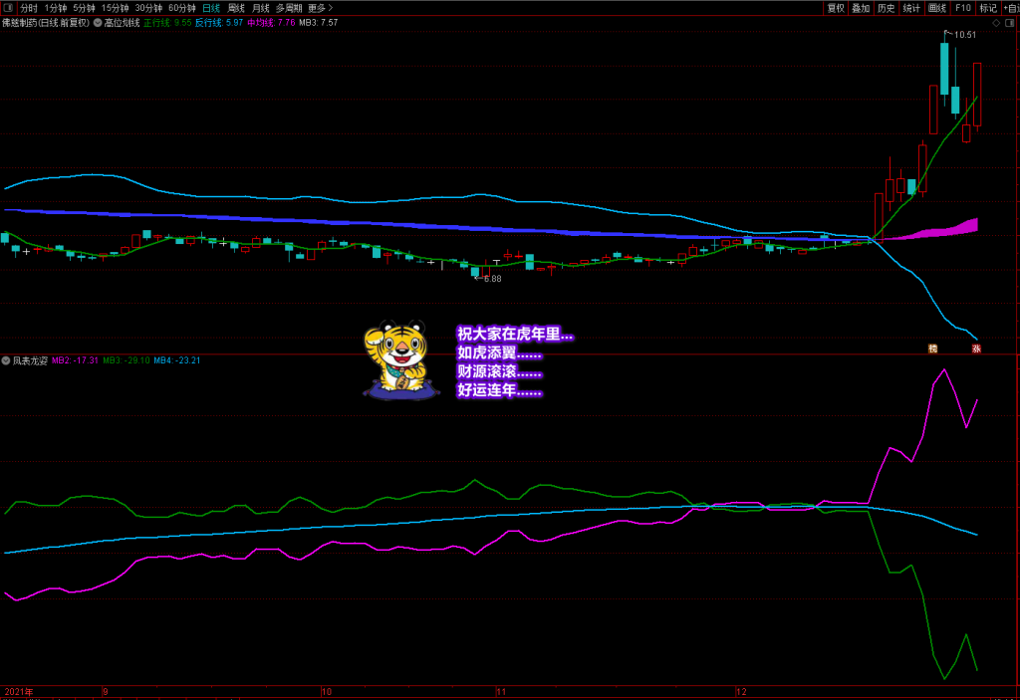
Task: Click the 叠加 overlay button
Action: pyautogui.click(x=861, y=8)
